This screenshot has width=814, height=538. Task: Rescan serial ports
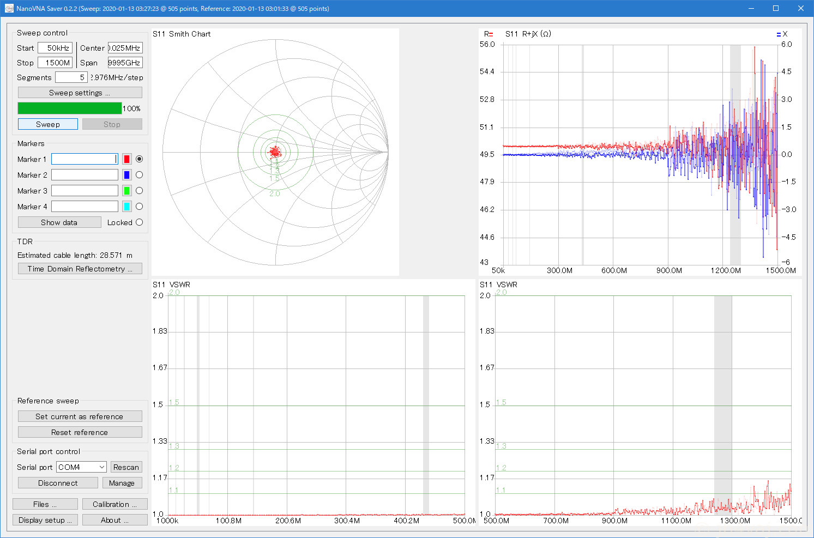pos(126,467)
